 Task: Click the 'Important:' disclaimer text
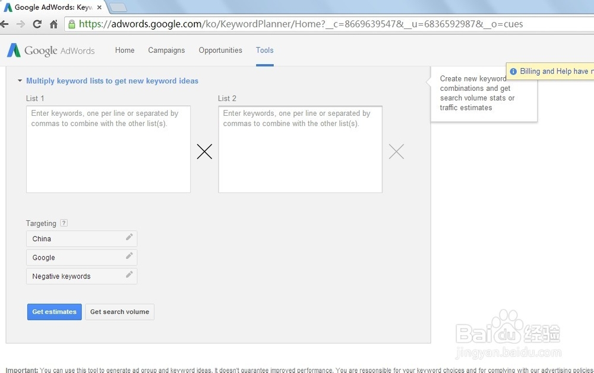[x=21, y=370]
